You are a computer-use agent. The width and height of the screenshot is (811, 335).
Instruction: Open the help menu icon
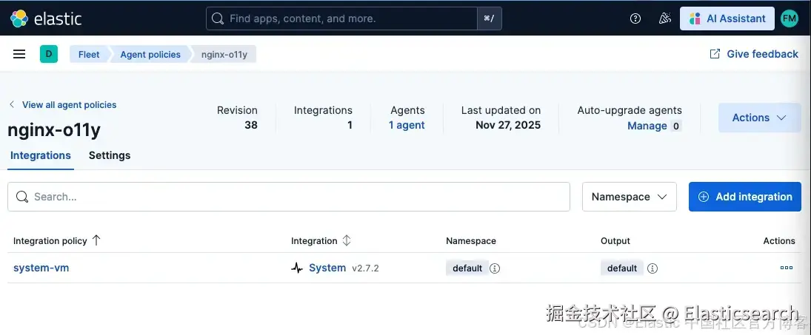[635, 18]
